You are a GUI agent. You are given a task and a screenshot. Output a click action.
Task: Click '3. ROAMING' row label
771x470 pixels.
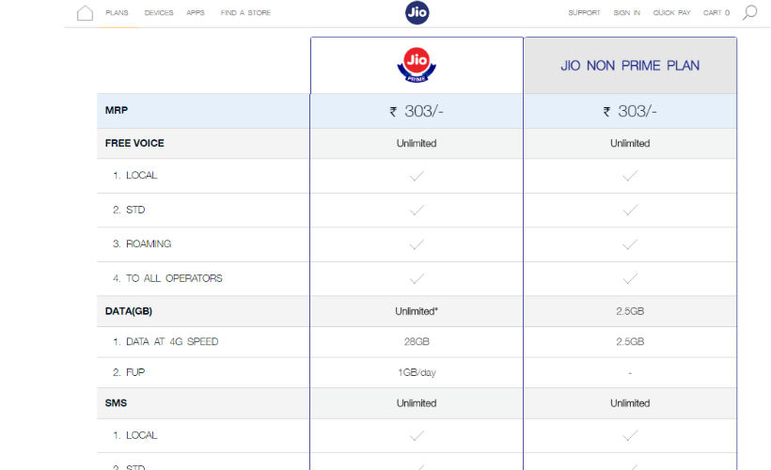pyautogui.click(x=142, y=243)
